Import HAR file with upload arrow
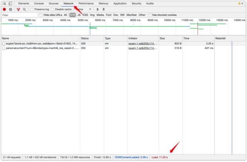Image resolution: width=247 pixels, height=162 pixels. (98, 9)
